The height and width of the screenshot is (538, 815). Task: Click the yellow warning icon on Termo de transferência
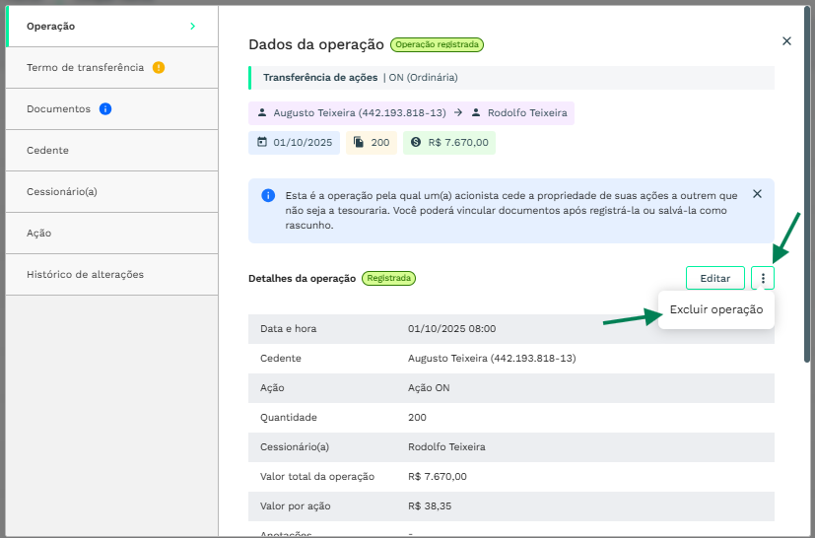[x=159, y=68]
